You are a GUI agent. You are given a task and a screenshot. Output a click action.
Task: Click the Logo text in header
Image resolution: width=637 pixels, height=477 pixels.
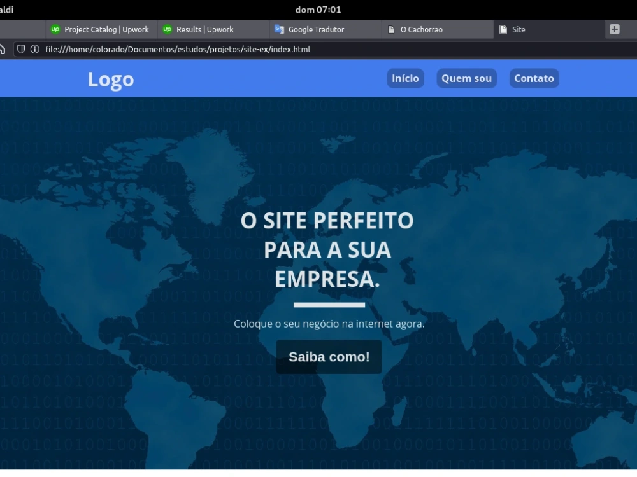(111, 79)
